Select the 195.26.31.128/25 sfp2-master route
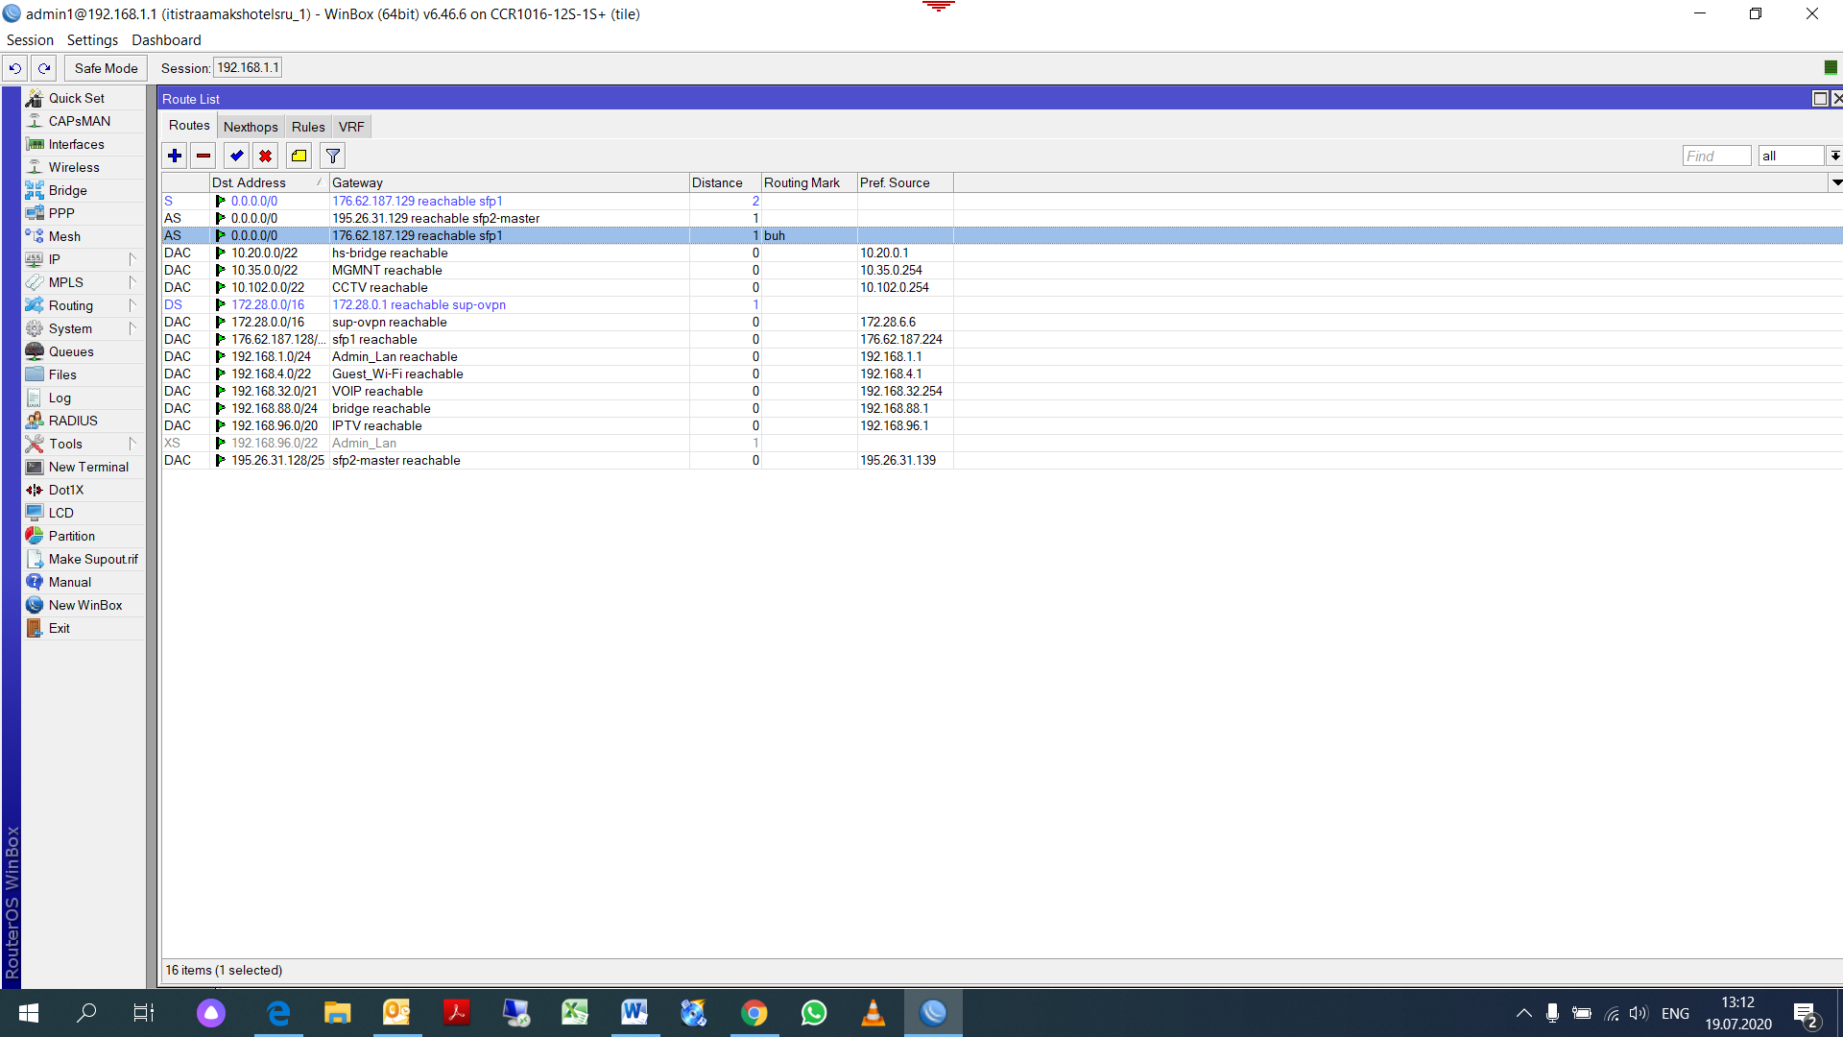 click(1001, 460)
